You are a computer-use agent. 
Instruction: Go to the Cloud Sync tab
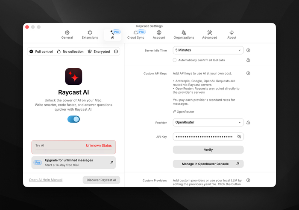(x=136, y=35)
